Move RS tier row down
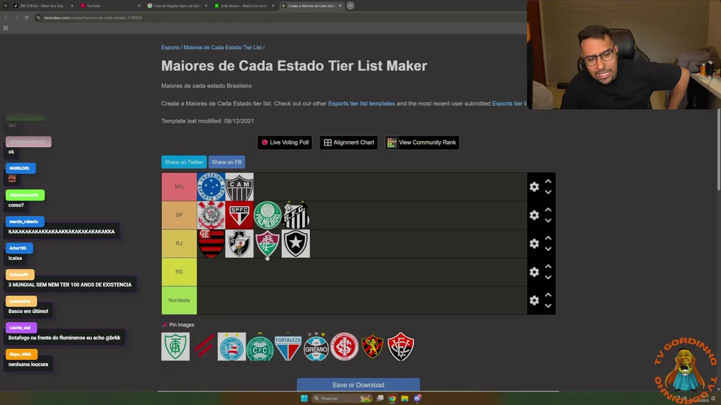Image resolution: width=721 pixels, height=405 pixels. (548, 277)
